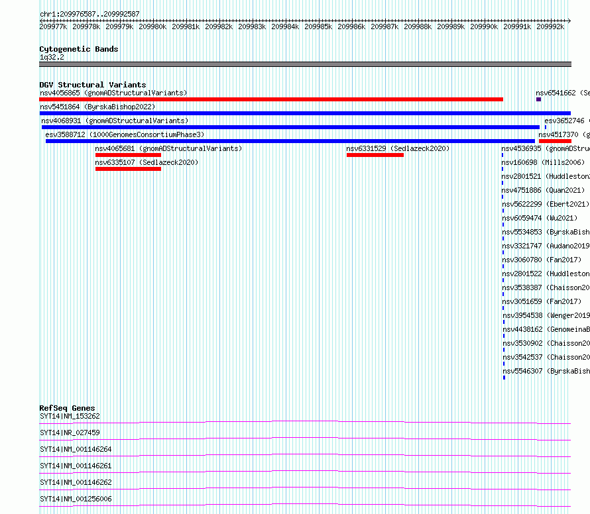This screenshot has width=590, height=514.
Task: Open nsv5534853 ByrskaBishop variant
Action: coord(546,232)
